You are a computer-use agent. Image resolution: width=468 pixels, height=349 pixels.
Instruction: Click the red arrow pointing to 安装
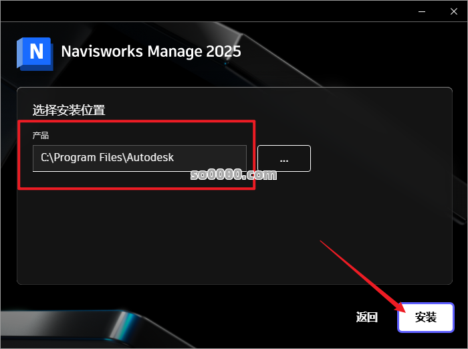pyautogui.click(x=362, y=276)
